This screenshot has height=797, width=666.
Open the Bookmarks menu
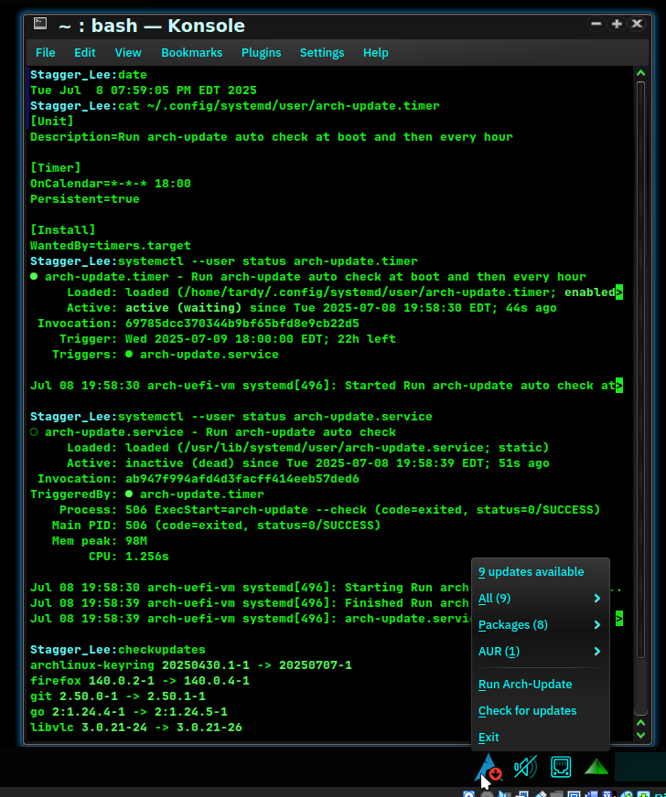coord(191,53)
